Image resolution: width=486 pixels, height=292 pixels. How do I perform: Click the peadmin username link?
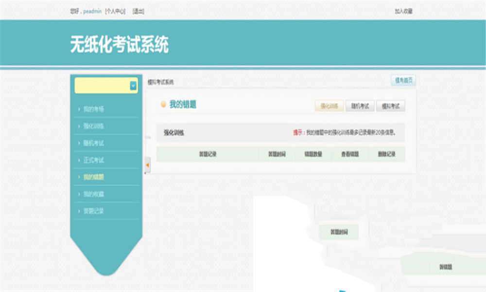tap(92, 11)
